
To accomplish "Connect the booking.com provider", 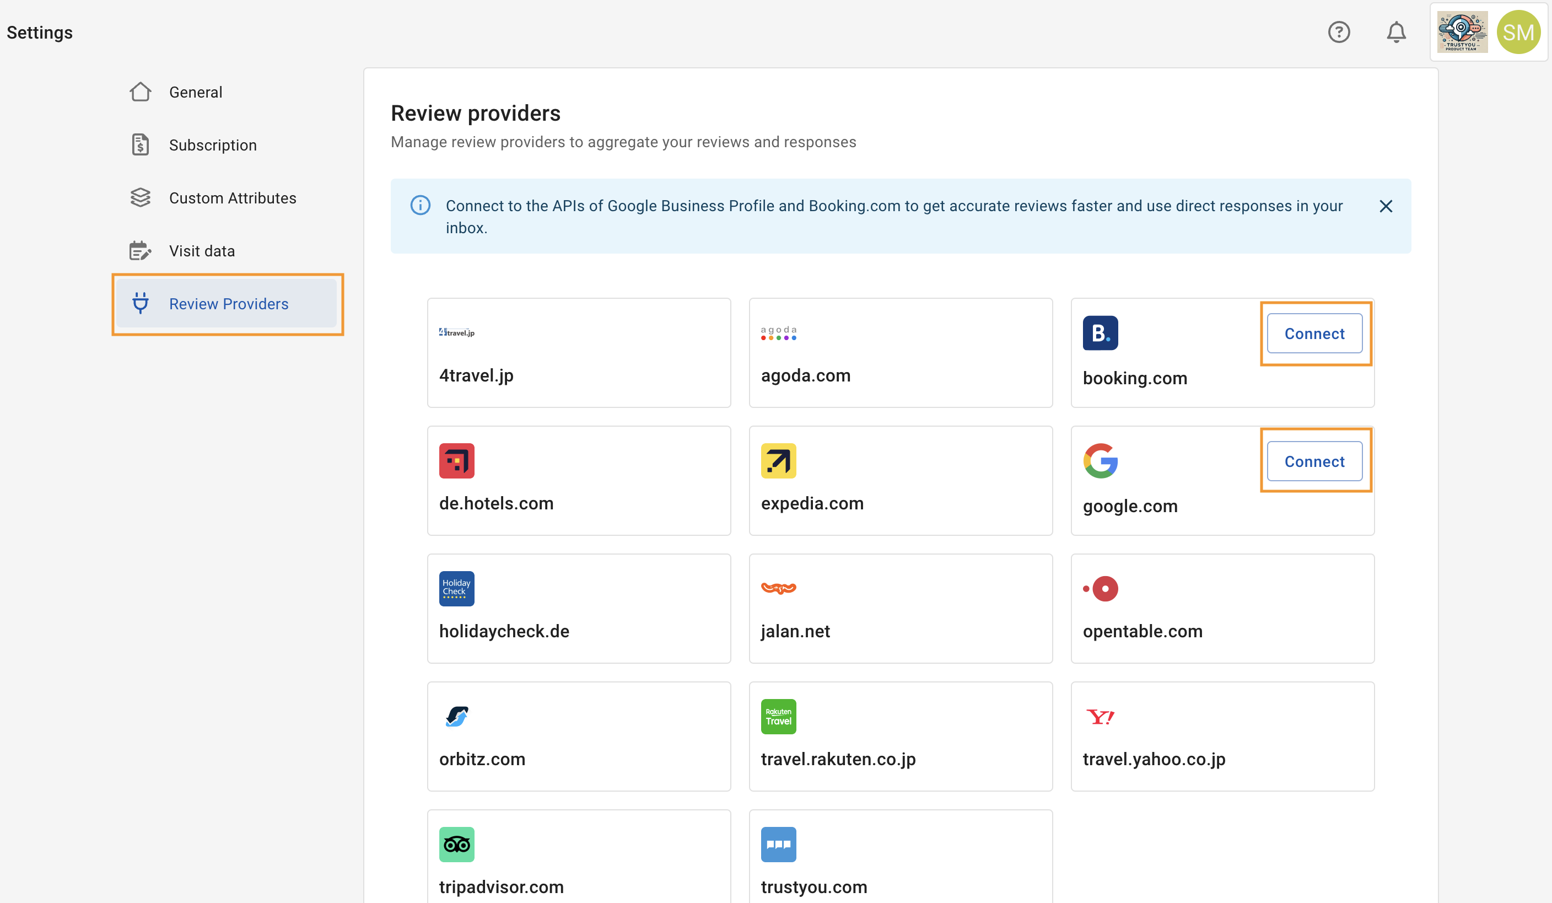I will tap(1315, 333).
